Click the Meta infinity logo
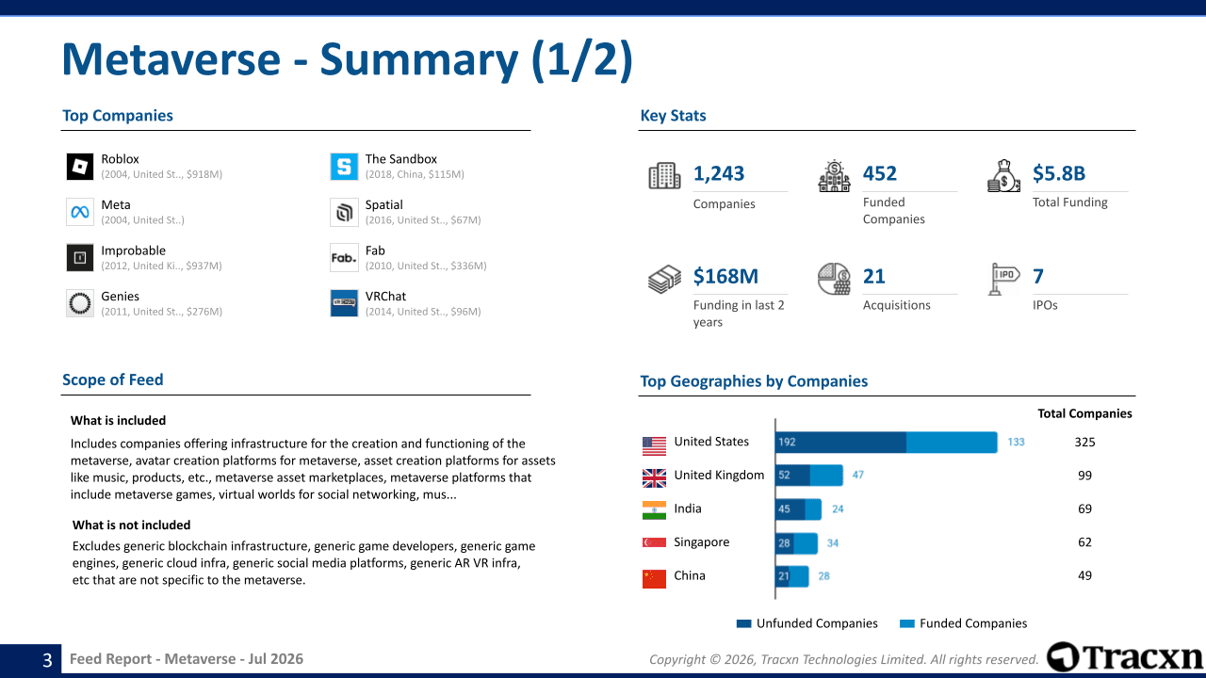 coord(80,212)
